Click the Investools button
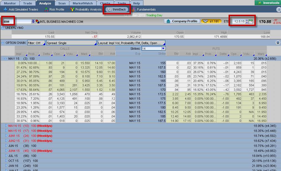 [x=267, y=3]
